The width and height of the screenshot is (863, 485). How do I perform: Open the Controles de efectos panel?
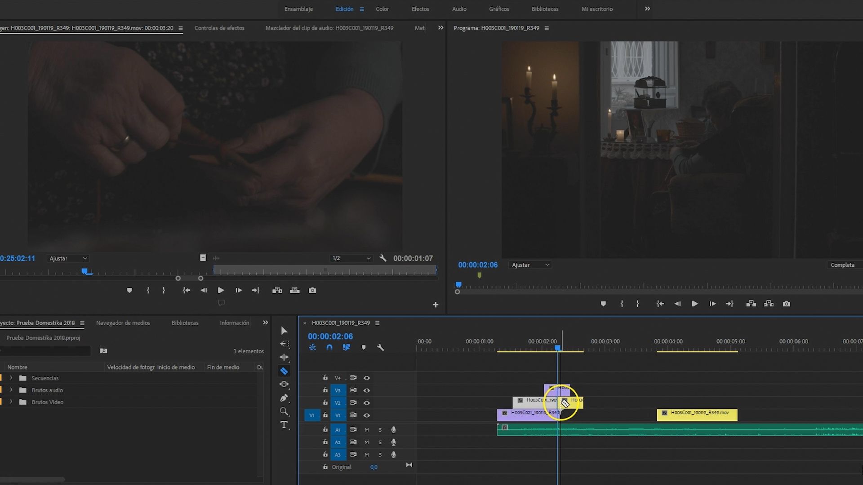tap(219, 28)
